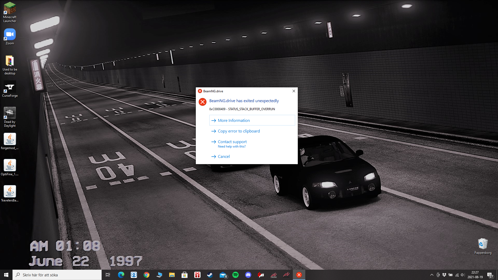This screenshot has height=280, width=498.
Task: Select the 'Used to be desktop' archive
Action: pos(10,65)
